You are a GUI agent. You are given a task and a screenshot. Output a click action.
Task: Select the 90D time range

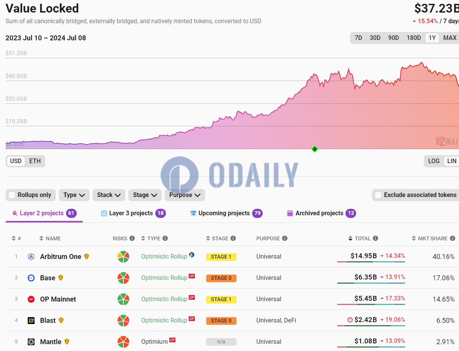[x=394, y=38]
